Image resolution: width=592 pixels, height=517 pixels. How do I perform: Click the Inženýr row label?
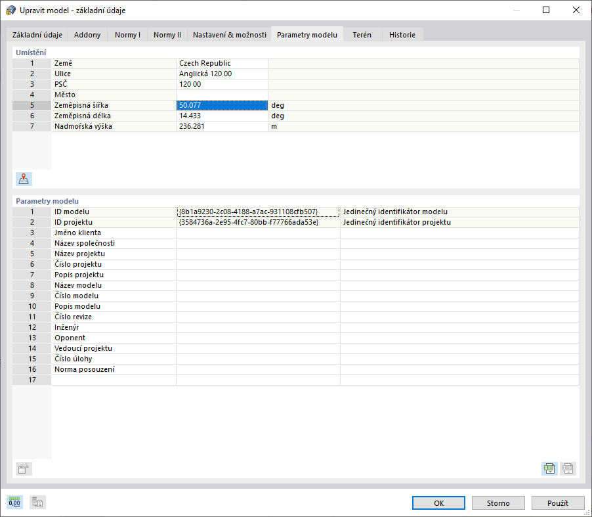point(66,327)
